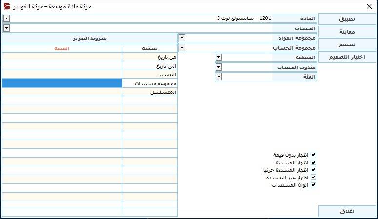The width and height of the screenshot is (378, 219).
Task: Click the مجموعة الحساب input field
Action: coord(229,48)
